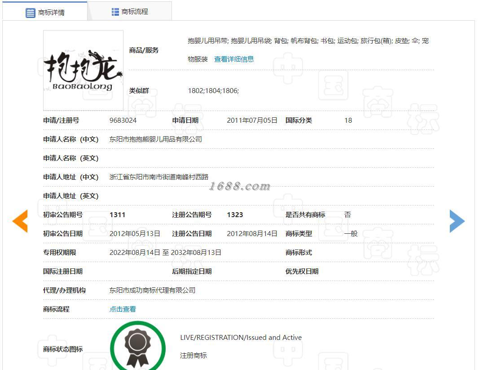Select agency name 东阳市成功商标代理有限公司
Viewport: 479px width, 370px height.
coord(153,290)
